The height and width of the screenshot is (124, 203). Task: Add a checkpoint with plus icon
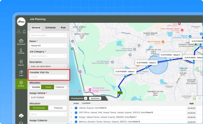click(x=86, y=98)
